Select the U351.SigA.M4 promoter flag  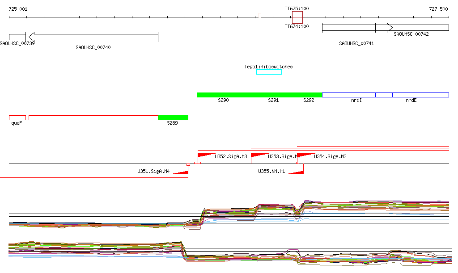point(179,172)
